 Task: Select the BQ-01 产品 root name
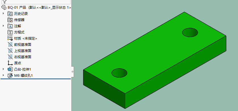pos(17,8)
